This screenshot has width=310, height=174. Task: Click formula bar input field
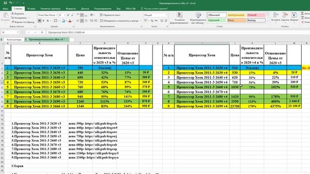click(178, 32)
